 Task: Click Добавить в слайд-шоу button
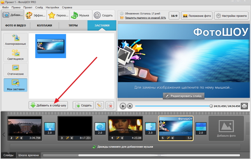coord(48,105)
